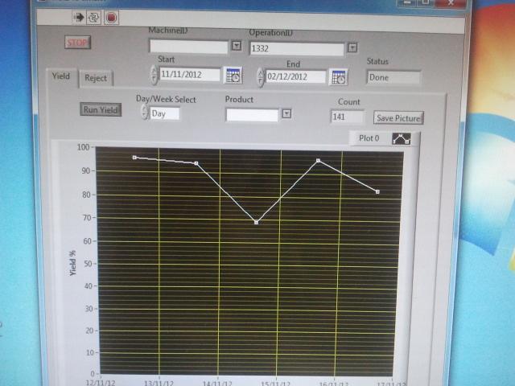Click the OperationID field showing 1332
This screenshot has height=386, width=515.
click(297, 48)
